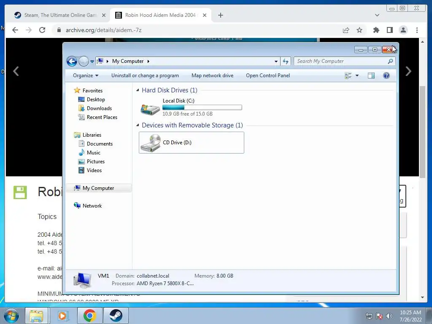Image resolution: width=432 pixels, height=324 pixels.
Task: Bookmark this page with the star icon
Action: [359, 30]
